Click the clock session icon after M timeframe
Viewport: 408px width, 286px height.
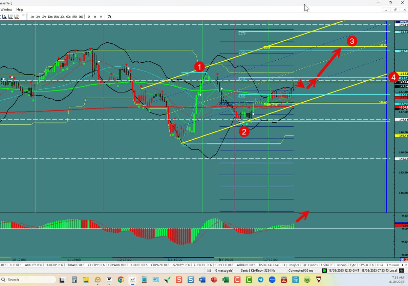click(109, 16)
